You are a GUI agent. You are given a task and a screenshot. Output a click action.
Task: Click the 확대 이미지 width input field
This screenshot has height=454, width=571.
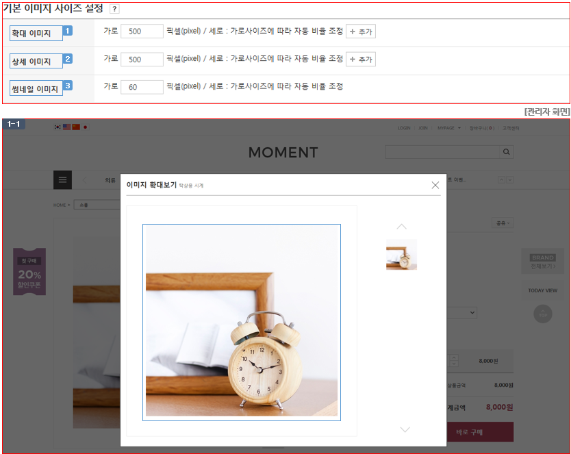(142, 31)
